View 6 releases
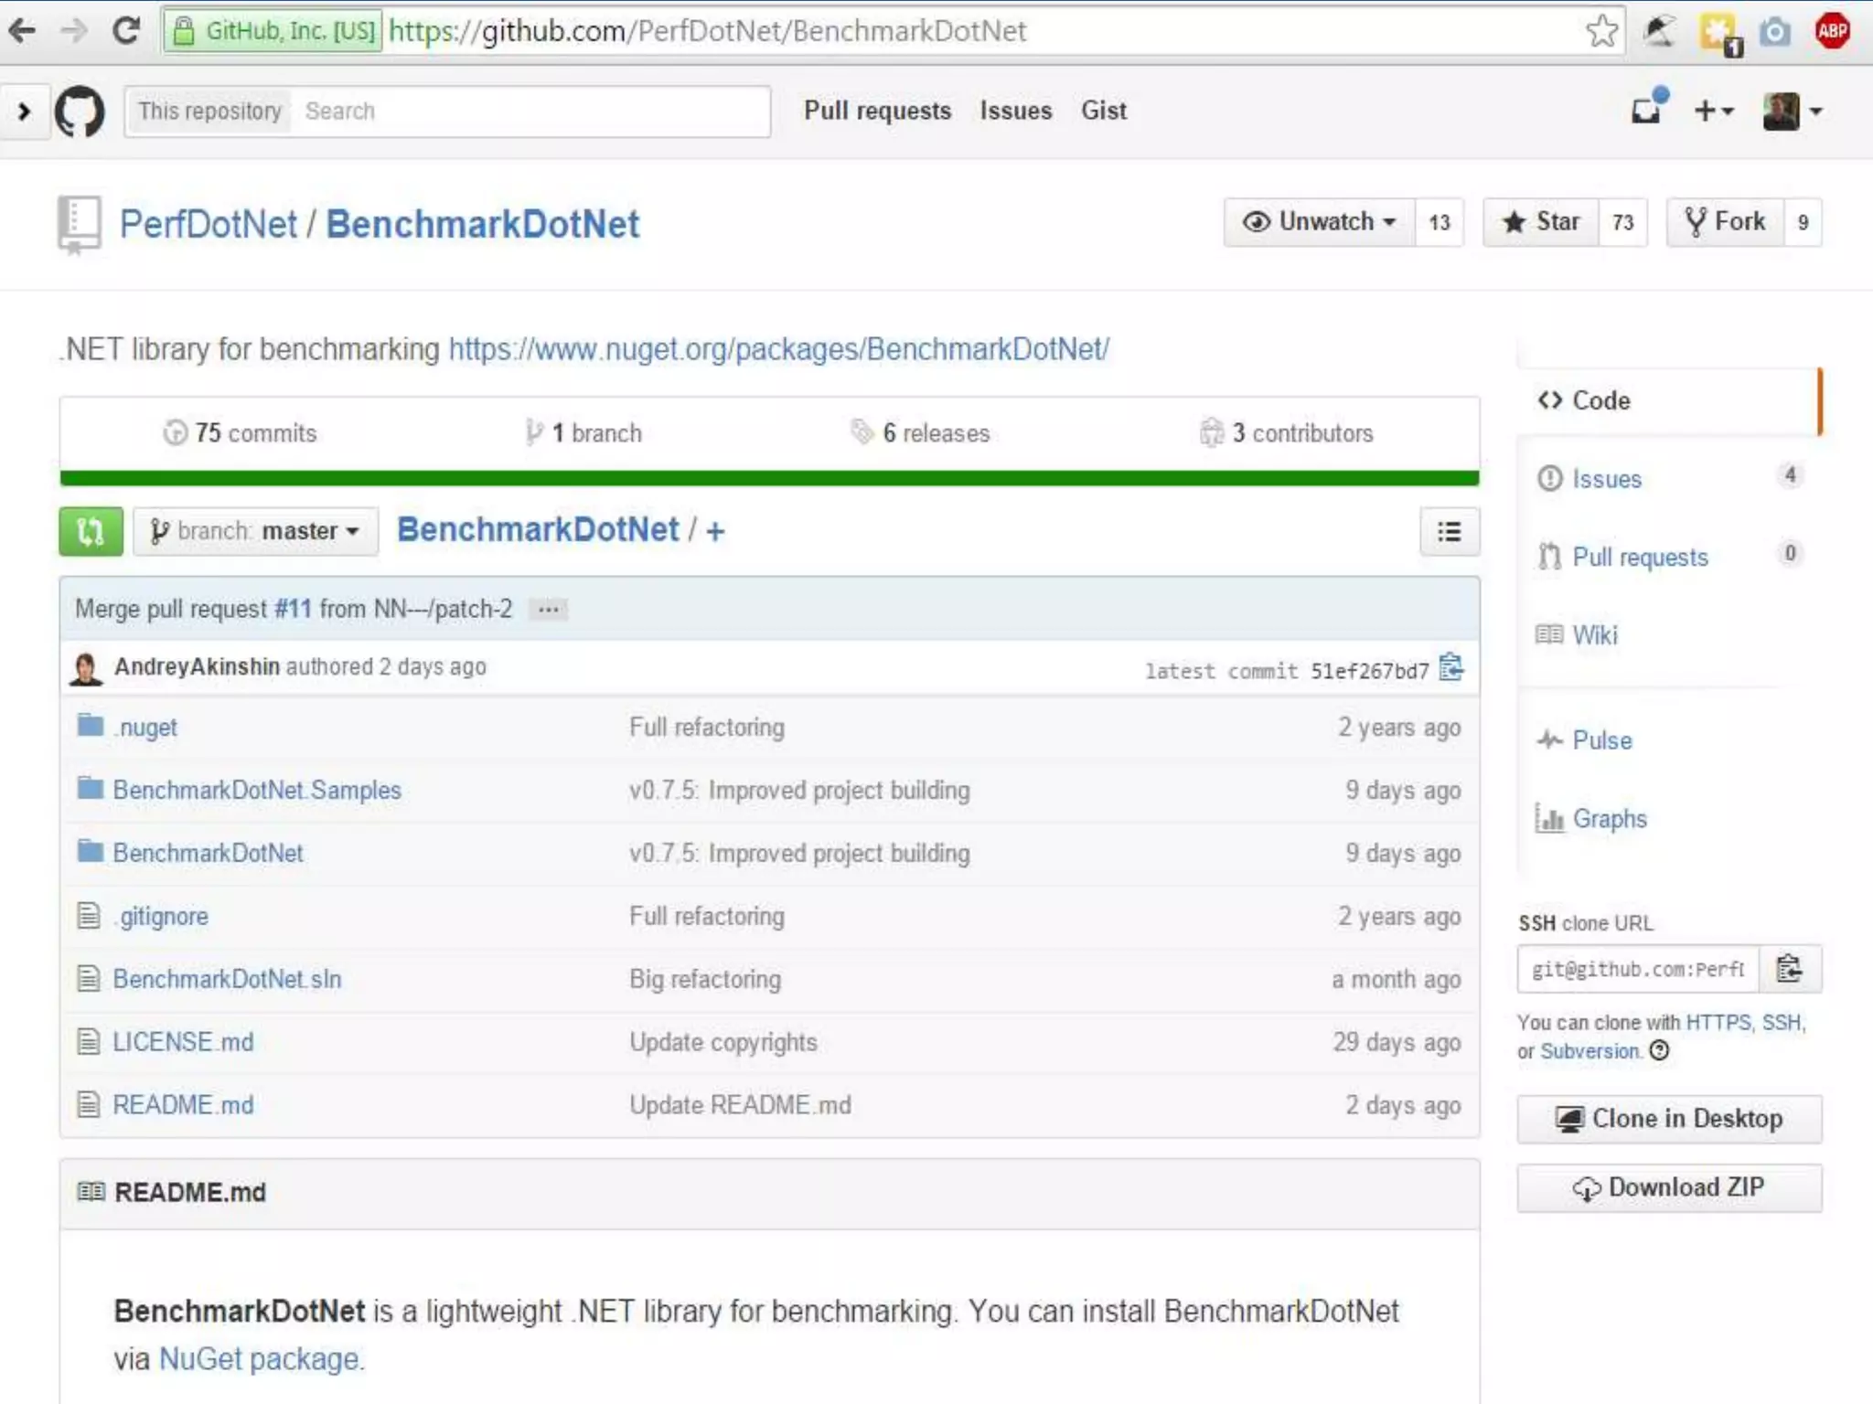1873x1404 pixels. coord(920,432)
